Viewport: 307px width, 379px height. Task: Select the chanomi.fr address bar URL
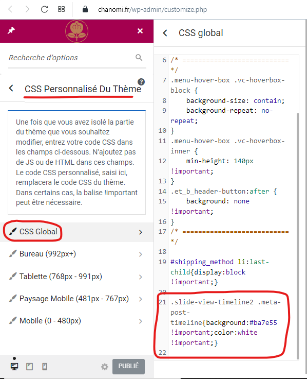click(x=152, y=9)
